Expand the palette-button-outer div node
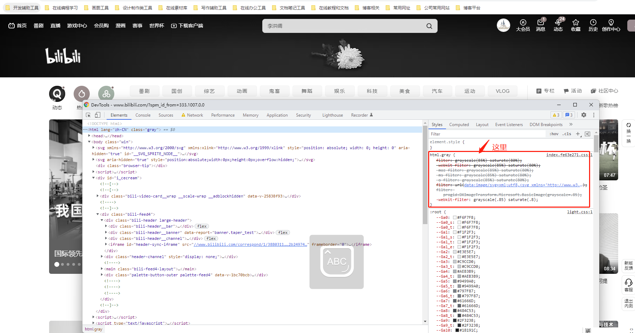635x333 pixels. click(102, 275)
